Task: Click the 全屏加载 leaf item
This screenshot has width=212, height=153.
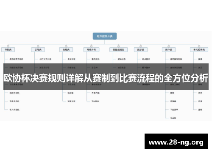Action: [71, 59]
